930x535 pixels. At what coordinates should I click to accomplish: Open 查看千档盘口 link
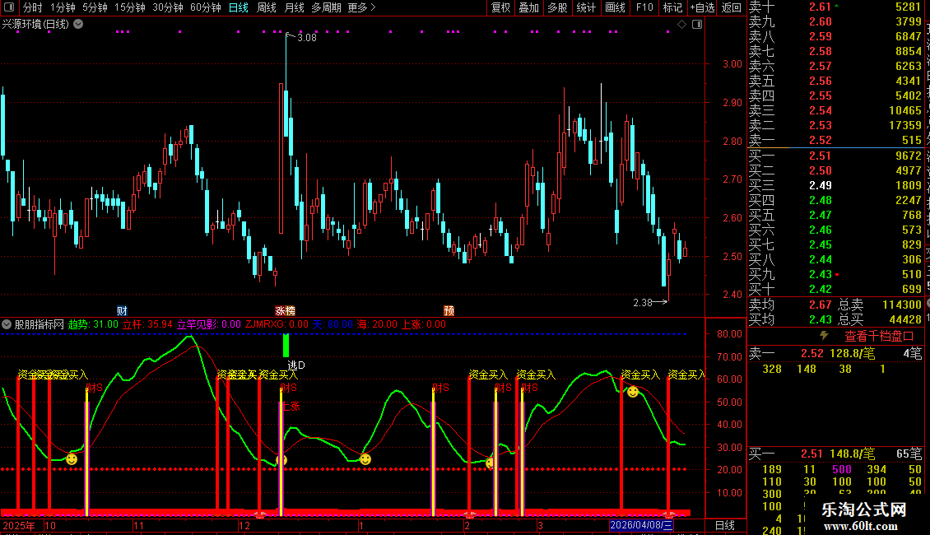click(x=879, y=337)
